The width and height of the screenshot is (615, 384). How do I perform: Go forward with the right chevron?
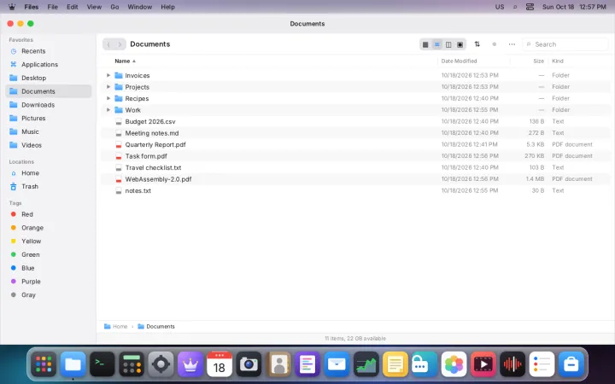pyautogui.click(x=120, y=44)
